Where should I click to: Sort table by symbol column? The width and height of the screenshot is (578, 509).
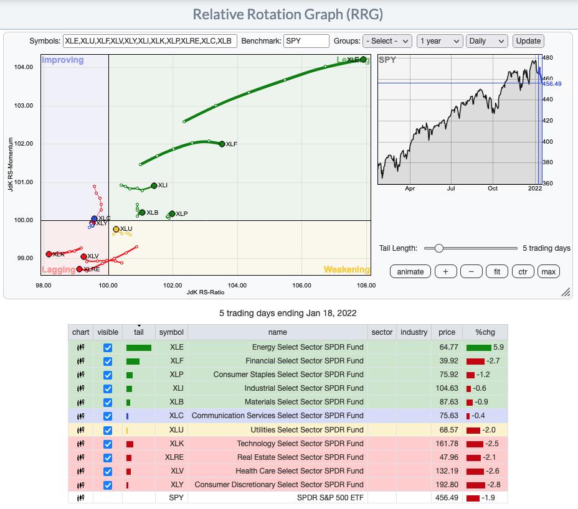click(171, 332)
